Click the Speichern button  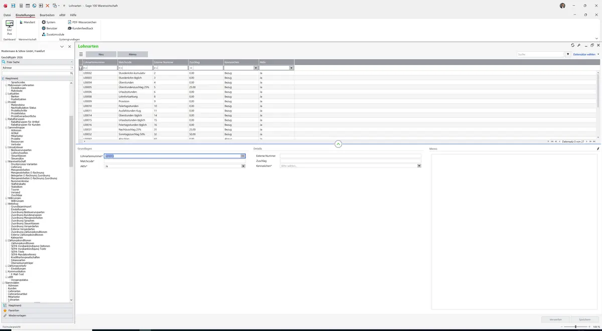click(584, 319)
